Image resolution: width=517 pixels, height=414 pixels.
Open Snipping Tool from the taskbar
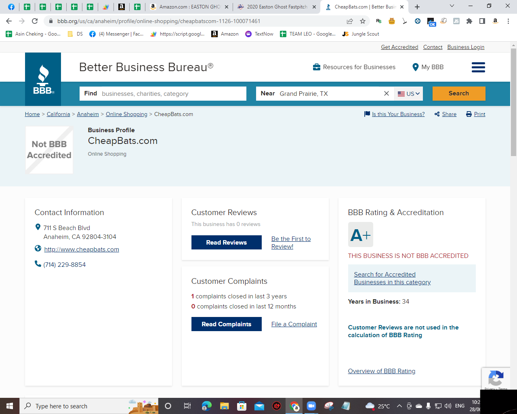pyautogui.click(x=329, y=406)
